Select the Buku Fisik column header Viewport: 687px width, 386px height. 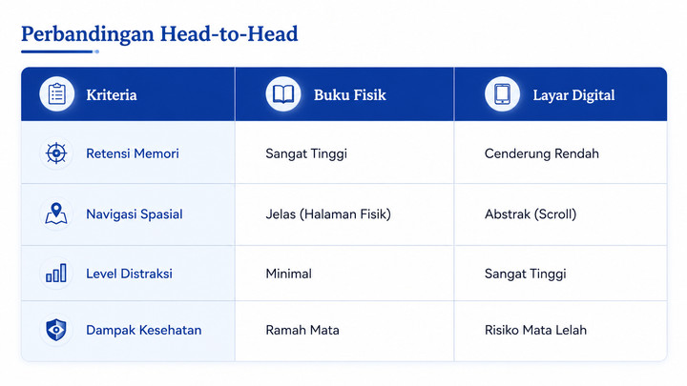[349, 95]
